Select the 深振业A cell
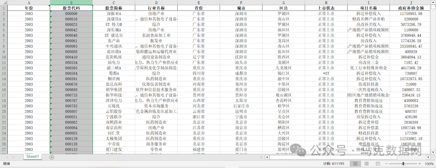 click(x=114, y=13)
